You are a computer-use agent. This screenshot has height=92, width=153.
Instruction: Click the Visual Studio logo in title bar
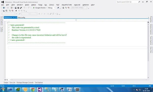[3, 2]
